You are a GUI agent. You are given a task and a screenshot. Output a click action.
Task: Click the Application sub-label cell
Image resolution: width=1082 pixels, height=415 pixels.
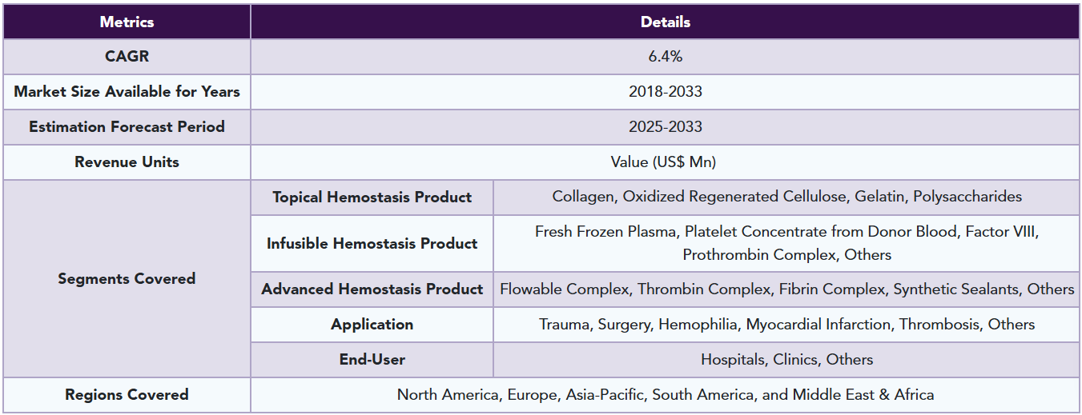click(x=372, y=325)
